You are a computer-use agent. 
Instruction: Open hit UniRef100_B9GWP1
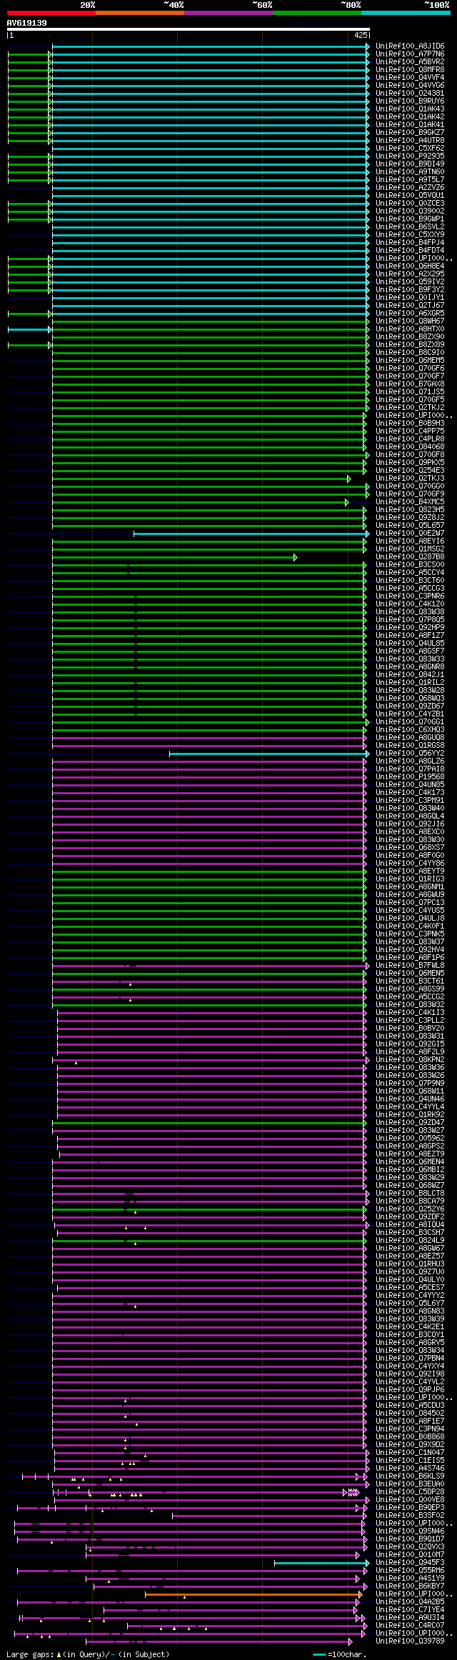point(410,219)
